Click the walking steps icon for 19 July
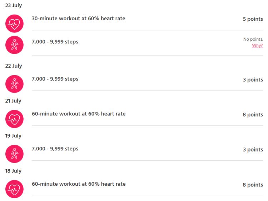Image resolution: width=268 pixels, height=201 pixels. 14,154
